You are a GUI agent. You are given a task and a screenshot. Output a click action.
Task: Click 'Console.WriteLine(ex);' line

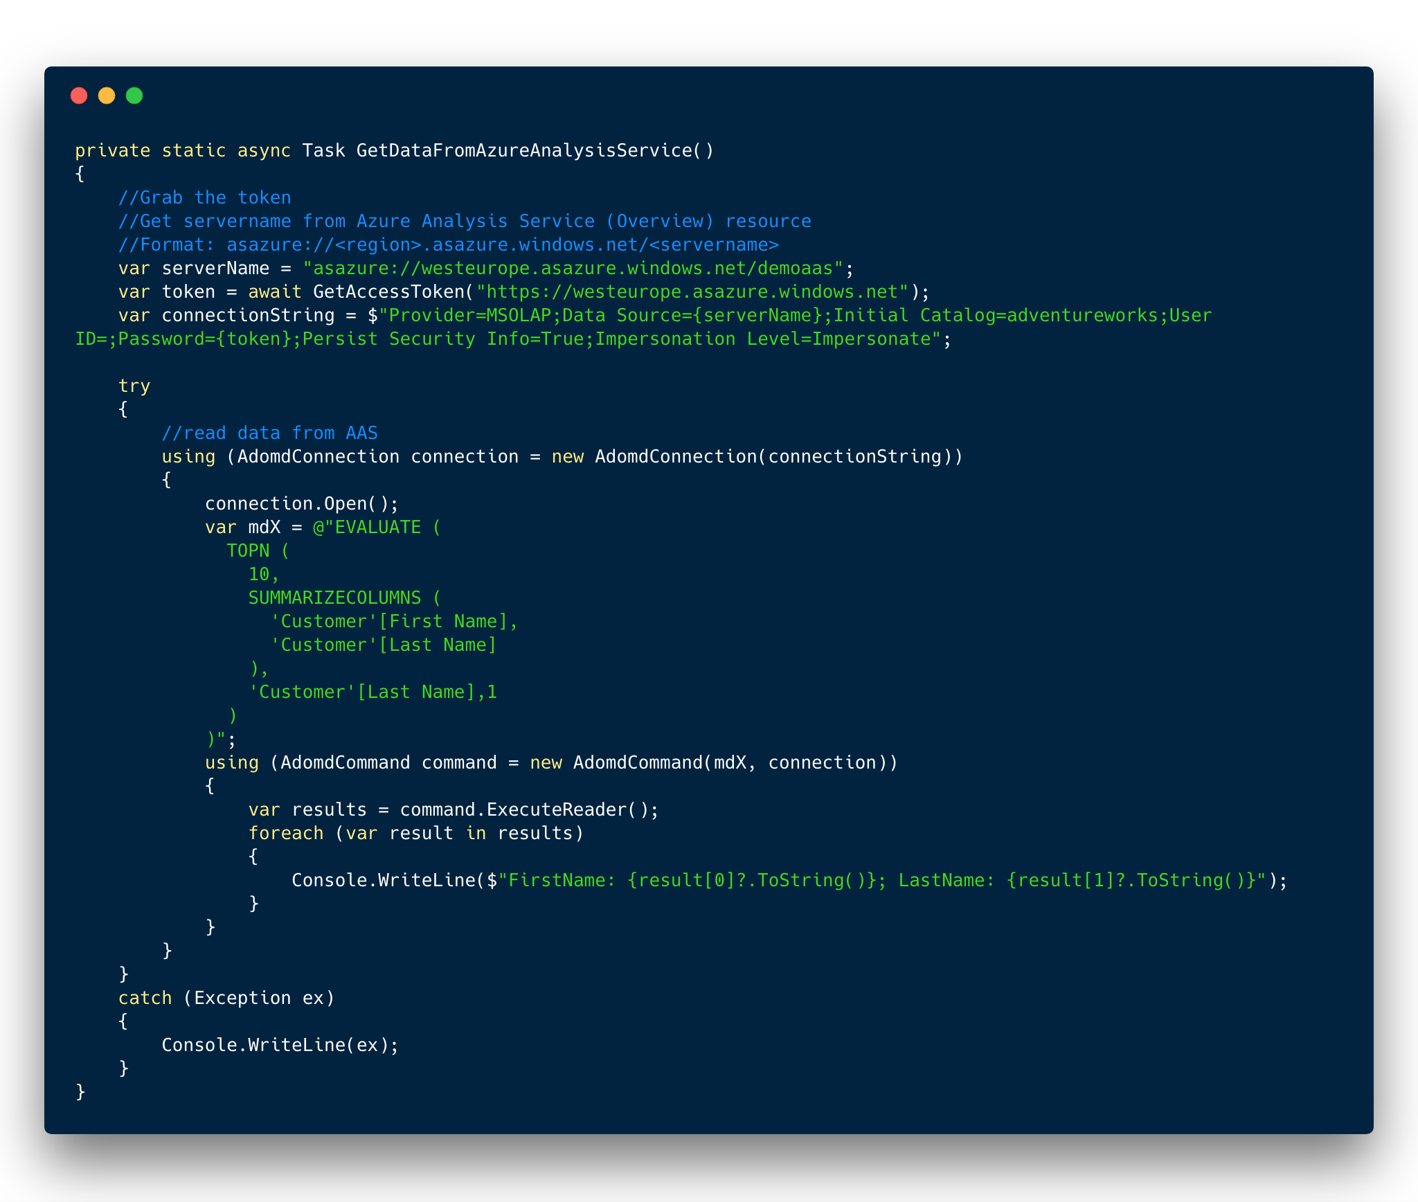click(x=280, y=1045)
